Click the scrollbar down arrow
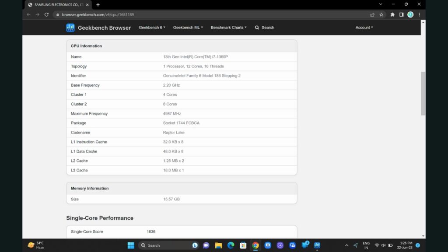 pyautogui.click(x=423, y=236)
